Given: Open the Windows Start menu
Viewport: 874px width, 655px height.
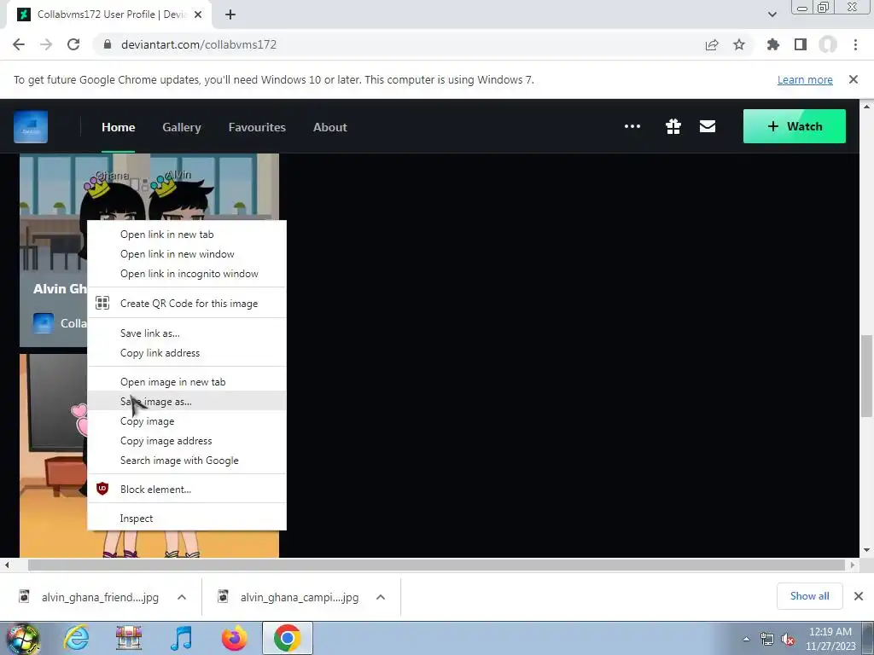Looking at the screenshot, I should coord(22,638).
